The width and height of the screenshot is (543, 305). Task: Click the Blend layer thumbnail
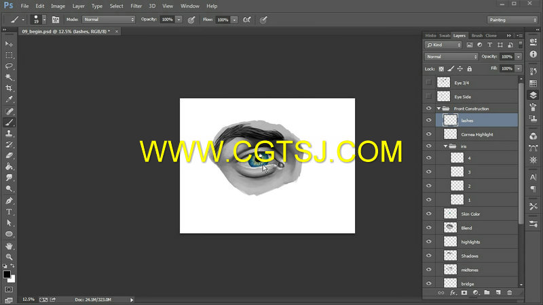[450, 228]
